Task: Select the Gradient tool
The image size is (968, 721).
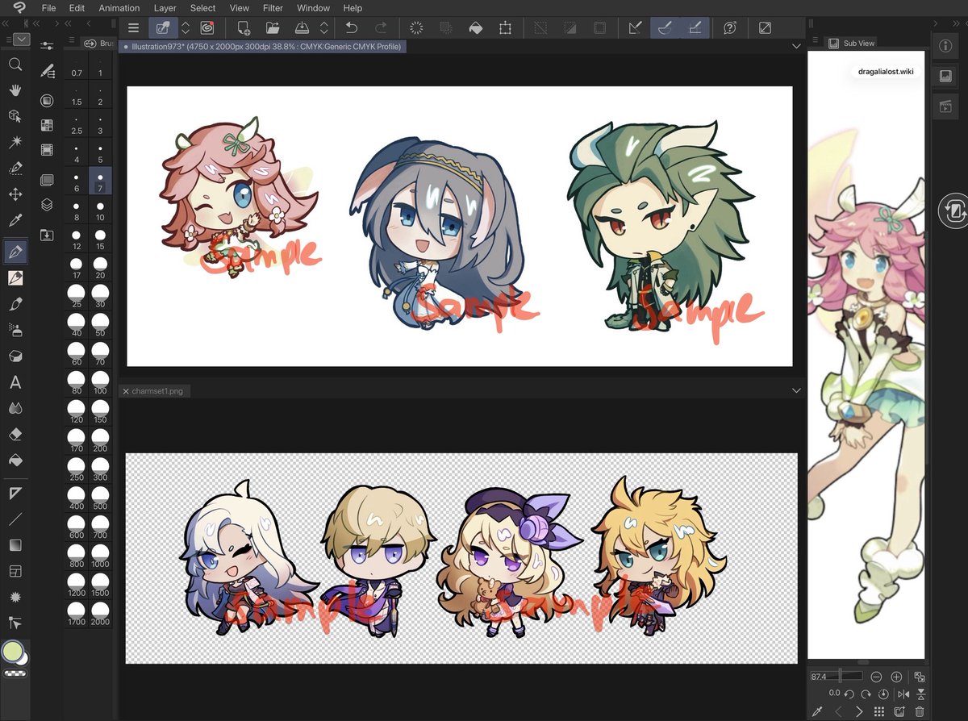Action: 15,545
